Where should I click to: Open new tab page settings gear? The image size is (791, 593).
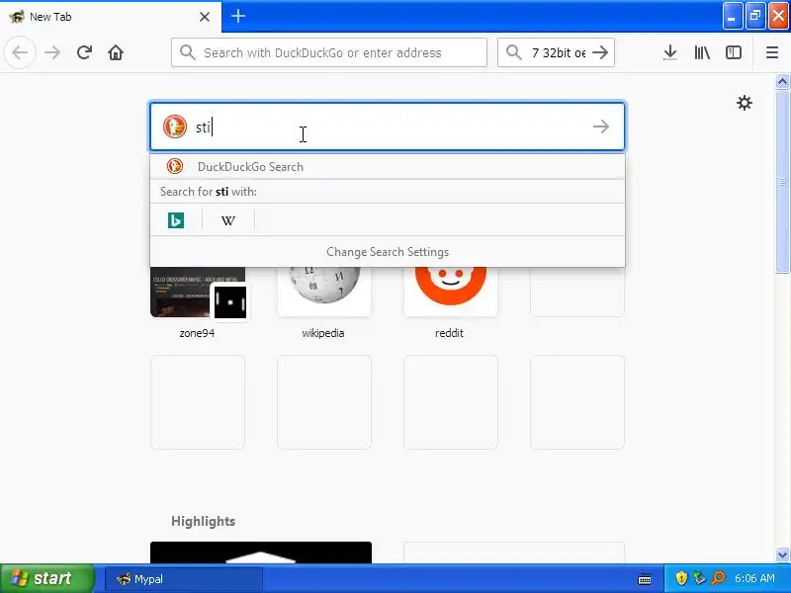pyautogui.click(x=745, y=103)
